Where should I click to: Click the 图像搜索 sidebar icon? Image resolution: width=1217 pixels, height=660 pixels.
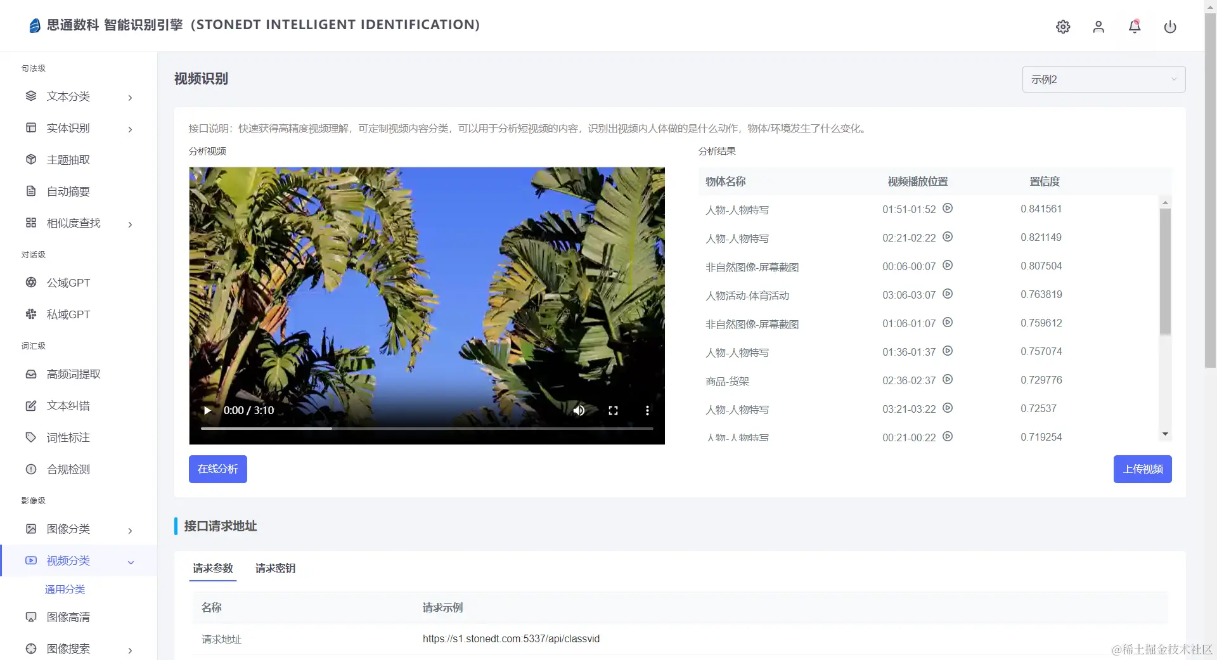pos(31,649)
